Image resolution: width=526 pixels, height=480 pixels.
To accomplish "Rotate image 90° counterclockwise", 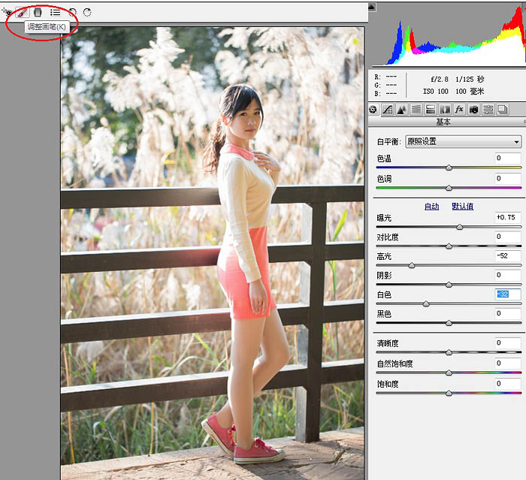I will 73,12.
